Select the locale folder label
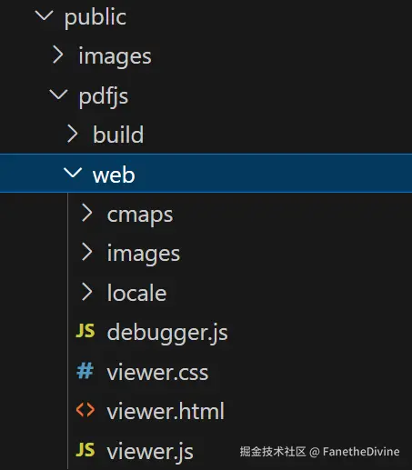 (136, 293)
